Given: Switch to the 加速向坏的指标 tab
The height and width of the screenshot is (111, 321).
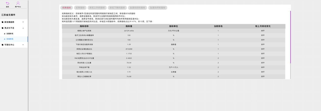Looking at the screenshot, I should pyautogui.click(x=158, y=8).
